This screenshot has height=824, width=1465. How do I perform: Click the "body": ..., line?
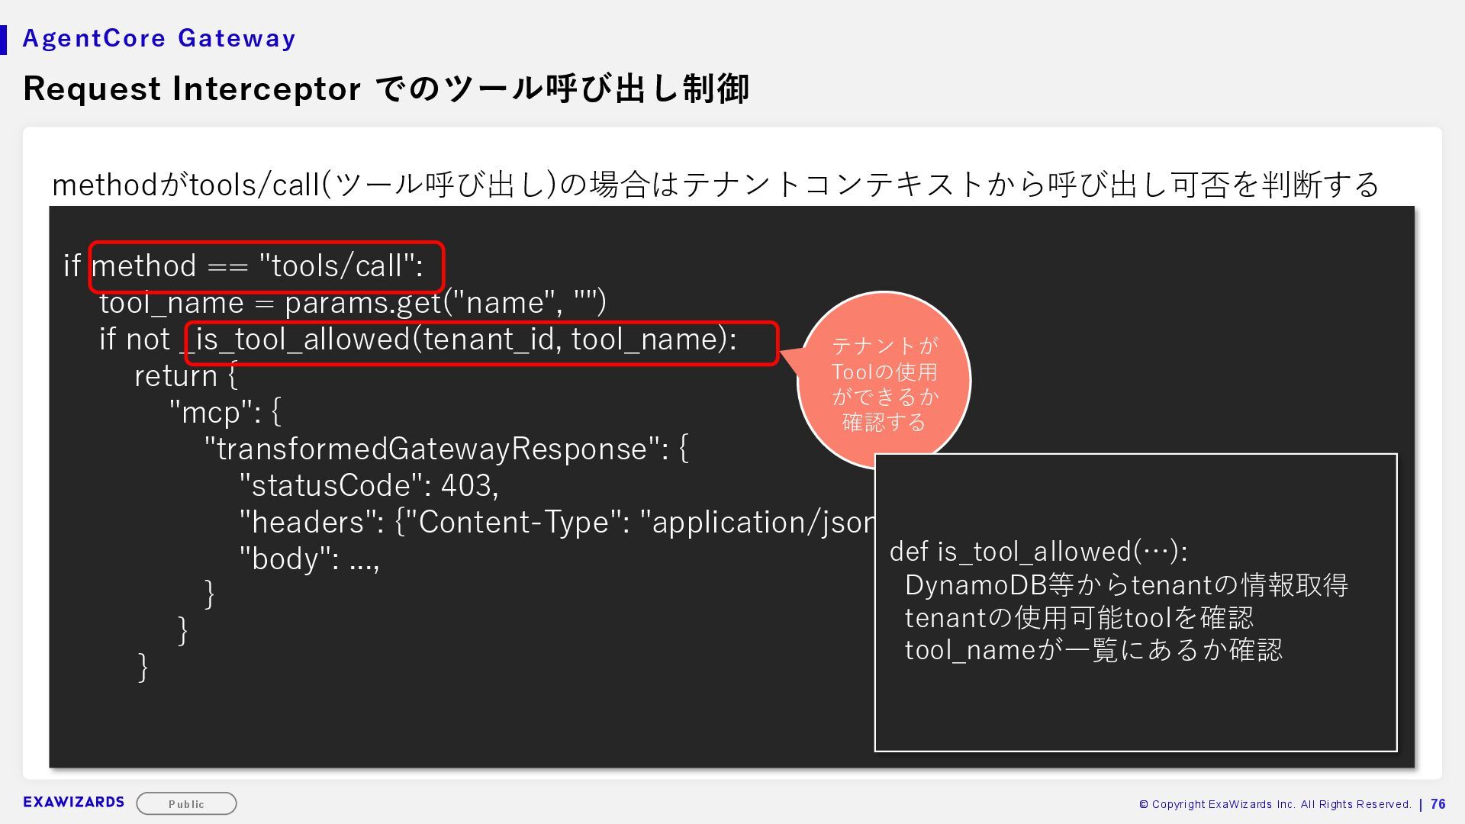[309, 559]
